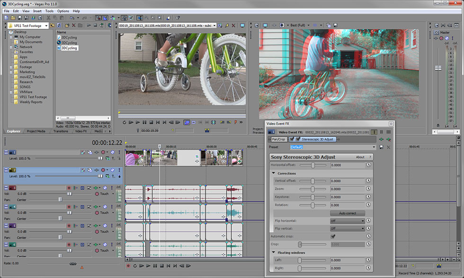Click the About button in Stereoscopic 3D Adjust

pos(360,157)
